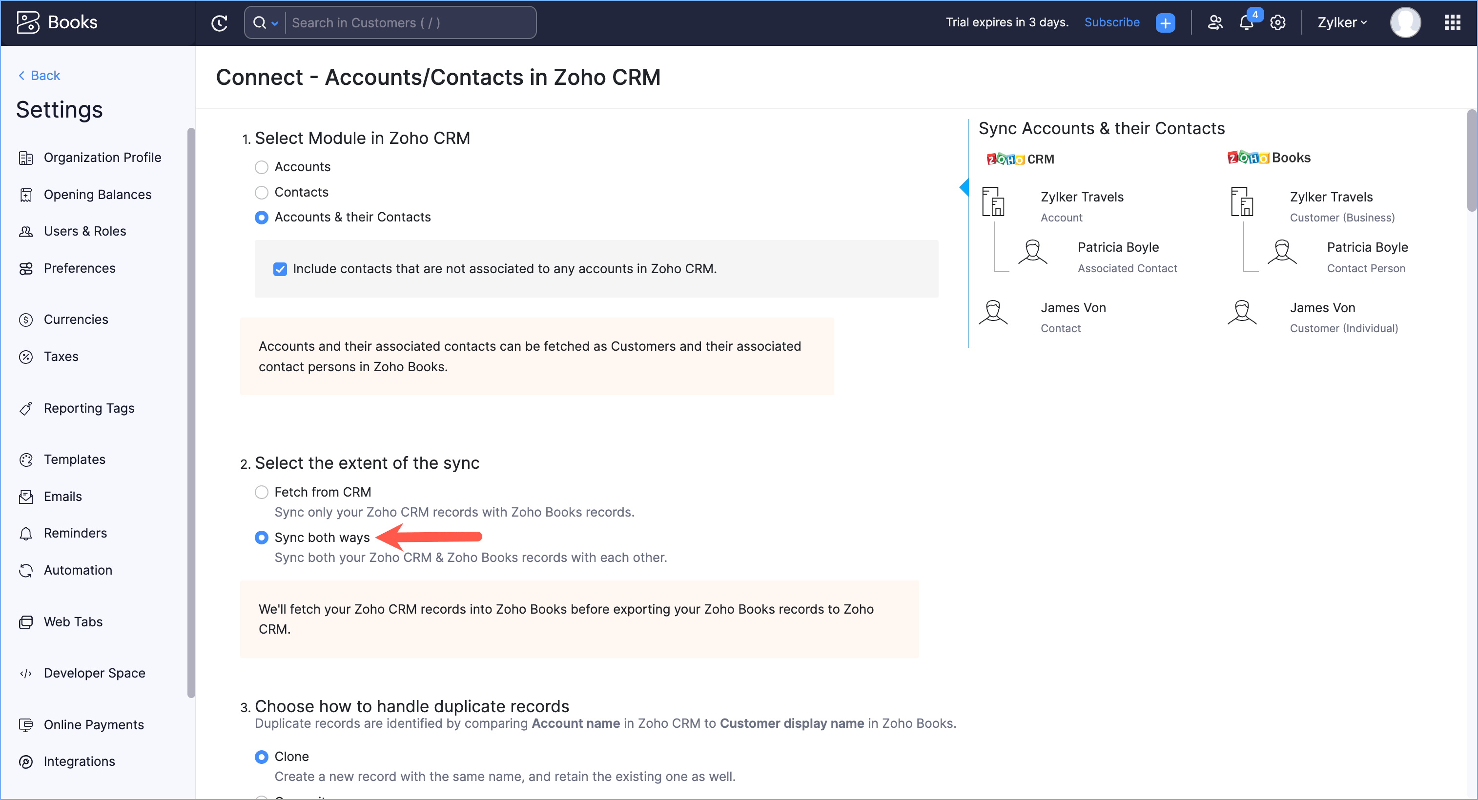Screen dimensions: 1478x800
Task: Go Back from Settings
Action: (39, 75)
